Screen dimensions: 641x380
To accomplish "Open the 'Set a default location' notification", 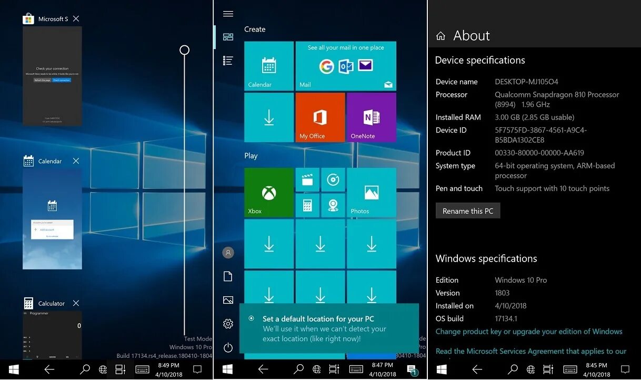I will point(329,328).
